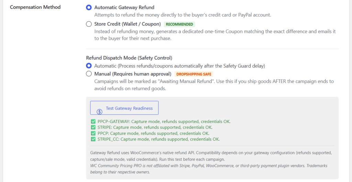352x182 pixels.
Task: Click the Compensation Method section heading
Action: point(35,7)
